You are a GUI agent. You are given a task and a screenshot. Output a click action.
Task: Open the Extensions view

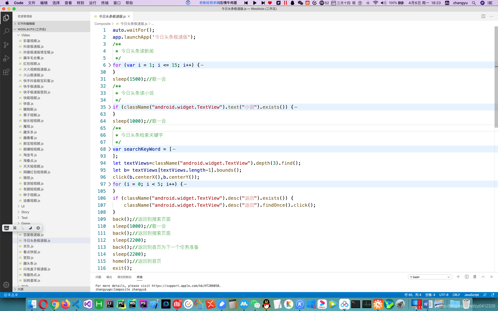tap(6, 72)
